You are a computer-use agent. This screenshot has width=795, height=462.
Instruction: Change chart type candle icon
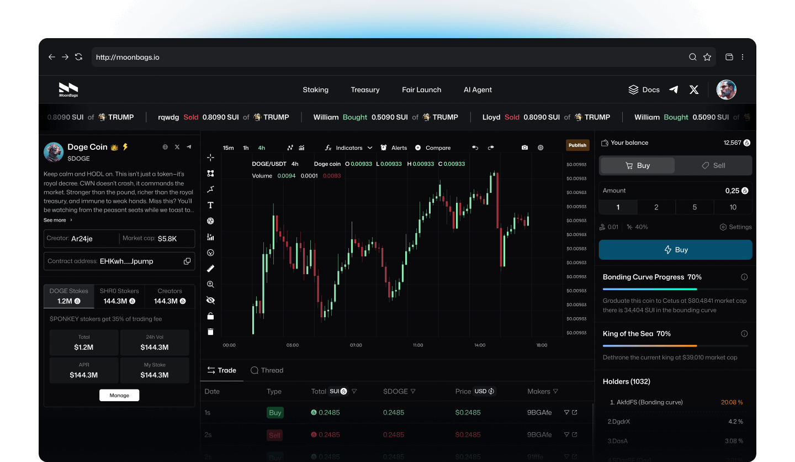pyautogui.click(x=290, y=148)
